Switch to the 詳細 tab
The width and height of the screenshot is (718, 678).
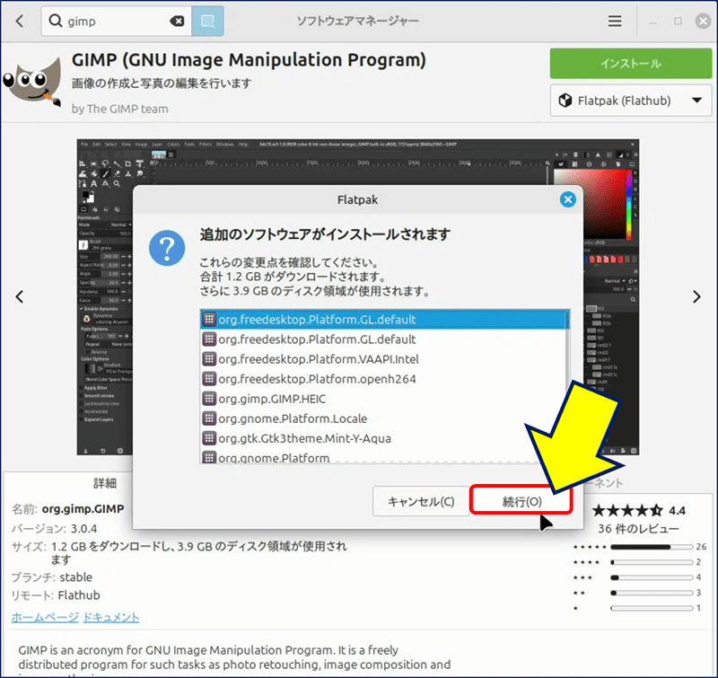point(105,483)
